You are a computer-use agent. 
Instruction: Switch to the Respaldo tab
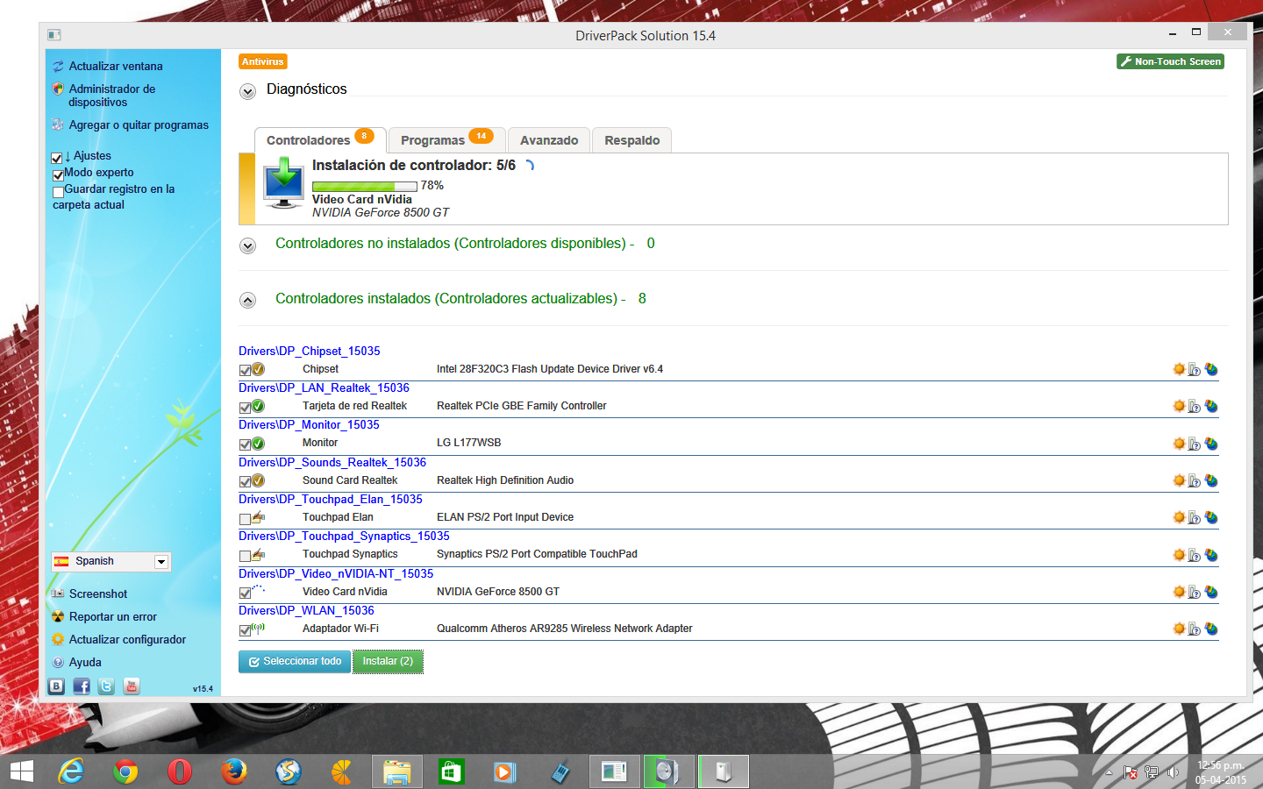coord(632,140)
